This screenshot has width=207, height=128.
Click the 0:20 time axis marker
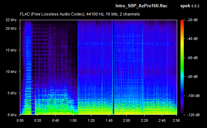[37, 120]
